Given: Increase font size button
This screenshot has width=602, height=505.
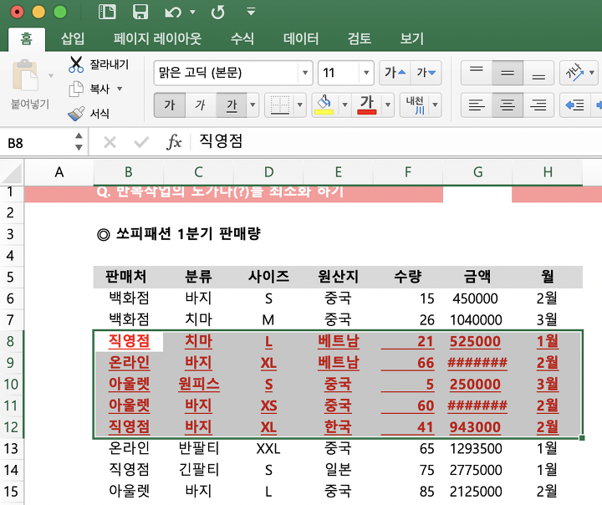Looking at the screenshot, I should point(395,73).
